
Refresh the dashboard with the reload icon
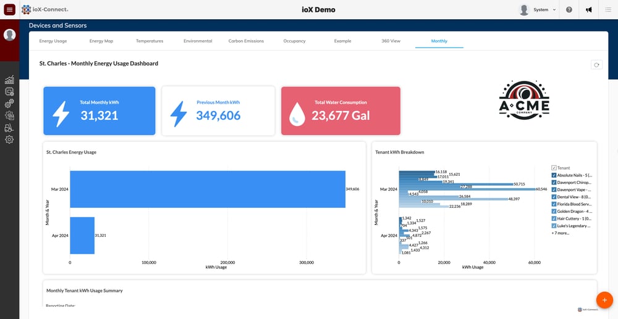pyautogui.click(x=596, y=65)
